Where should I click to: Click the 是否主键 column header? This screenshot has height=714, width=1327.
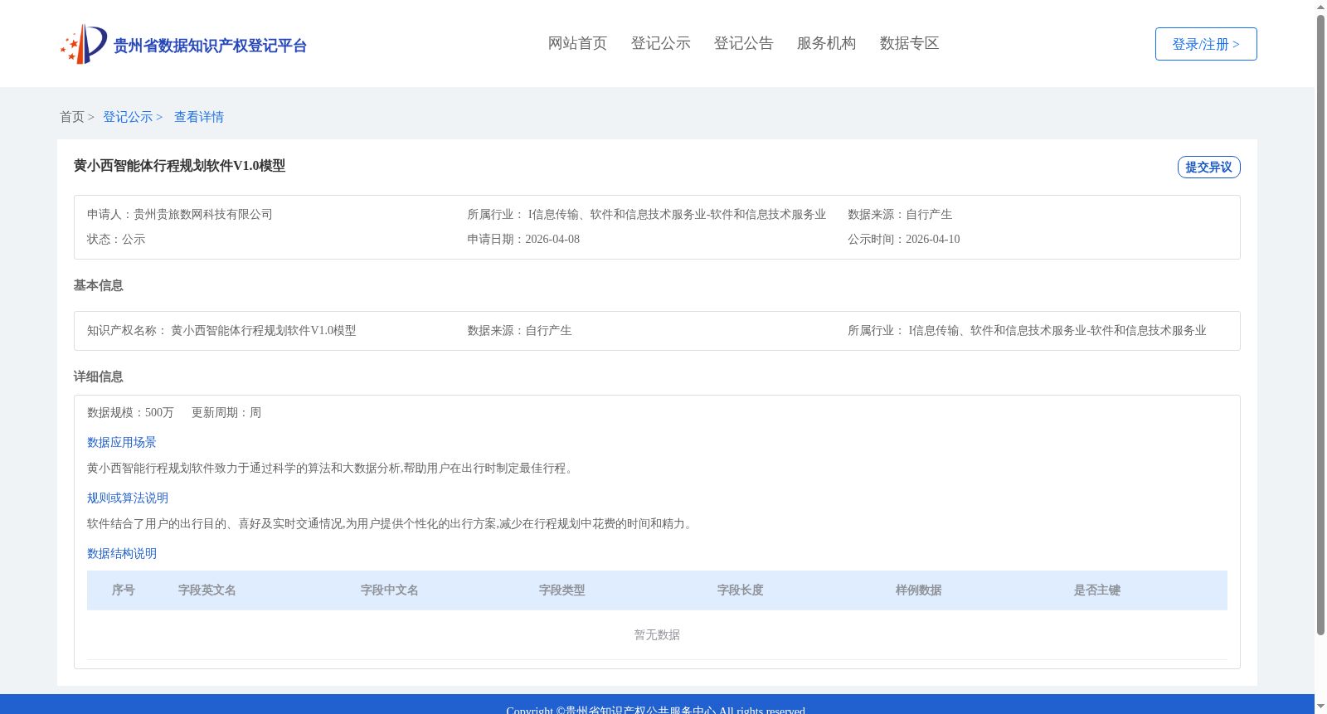tap(1097, 590)
